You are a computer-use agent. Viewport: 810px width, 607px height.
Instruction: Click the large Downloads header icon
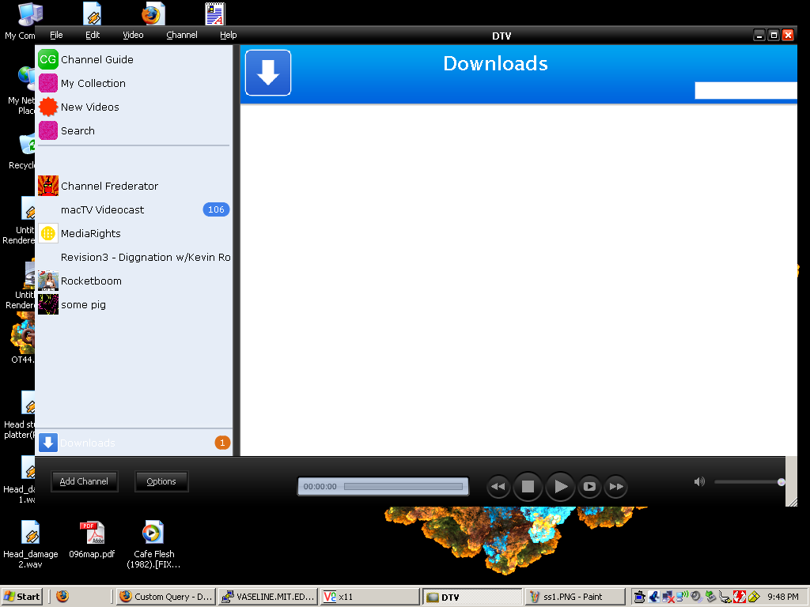pos(268,73)
